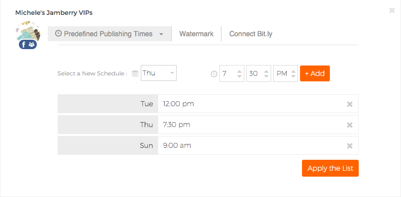
Task: Click into the minutes input field
Action: (x=255, y=73)
